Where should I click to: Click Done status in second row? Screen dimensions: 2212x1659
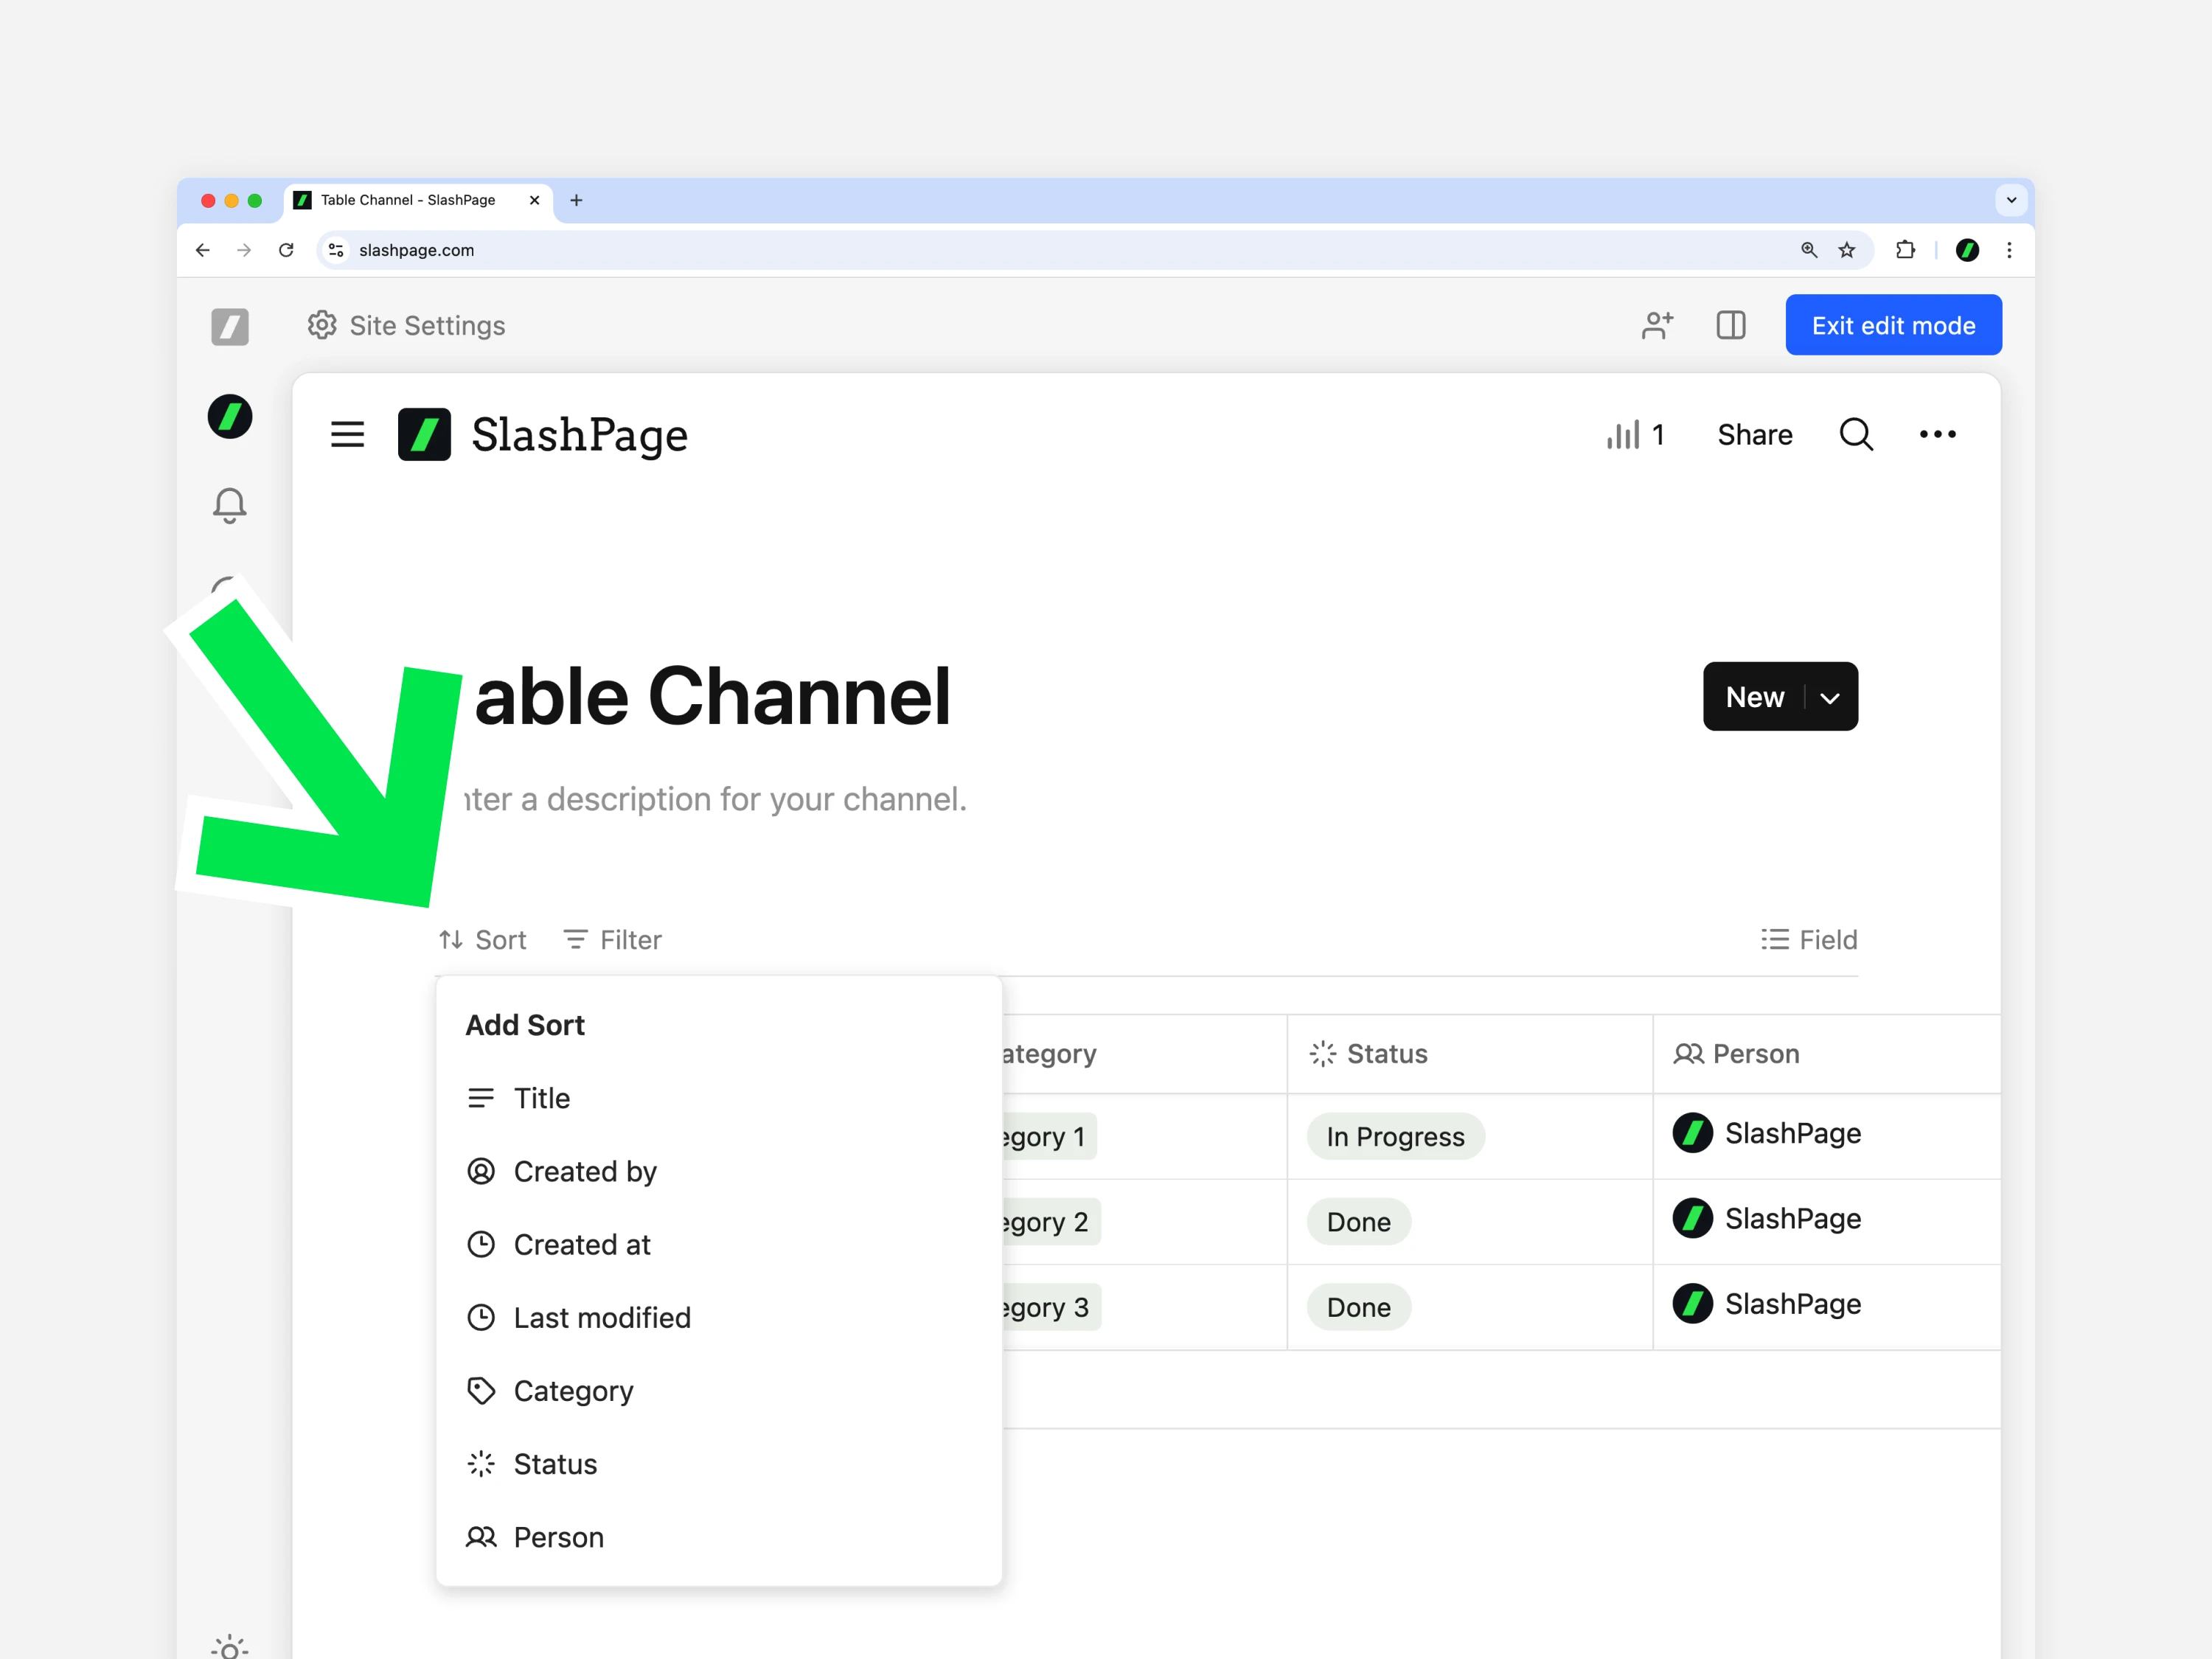tap(1358, 1222)
